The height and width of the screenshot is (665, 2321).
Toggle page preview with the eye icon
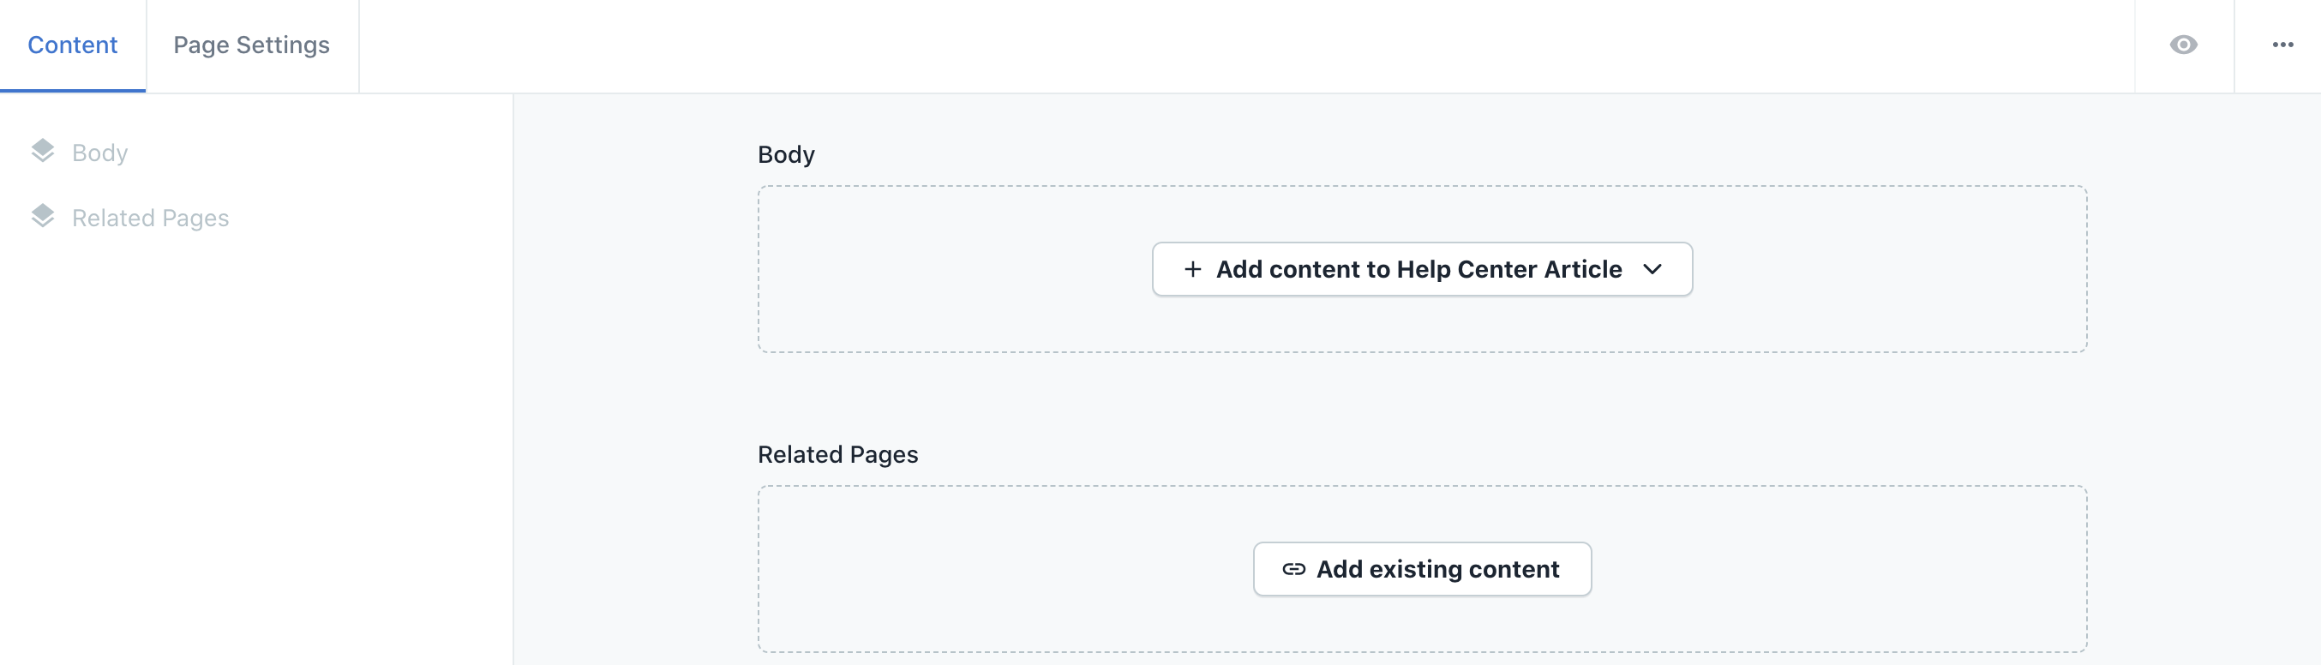2183,45
